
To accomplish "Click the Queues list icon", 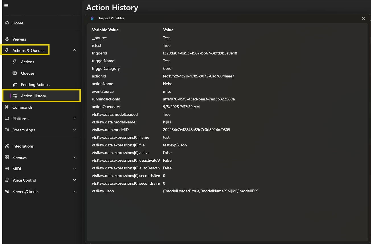I will click(15, 73).
